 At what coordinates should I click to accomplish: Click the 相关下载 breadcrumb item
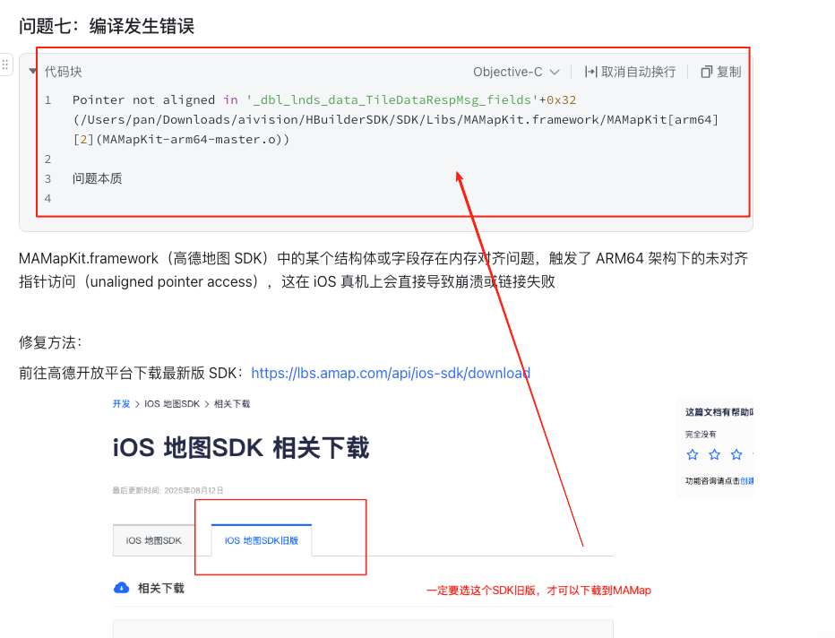coord(232,403)
